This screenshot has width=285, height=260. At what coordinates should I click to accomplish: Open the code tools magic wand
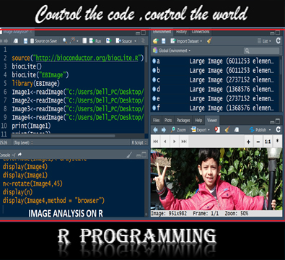click(x=73, y=40)
